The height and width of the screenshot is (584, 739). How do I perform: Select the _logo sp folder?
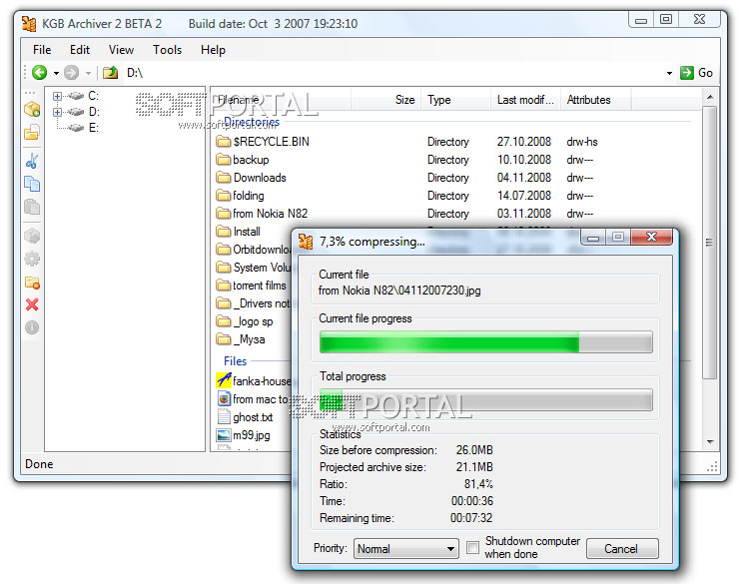click(x=245, y=321)
